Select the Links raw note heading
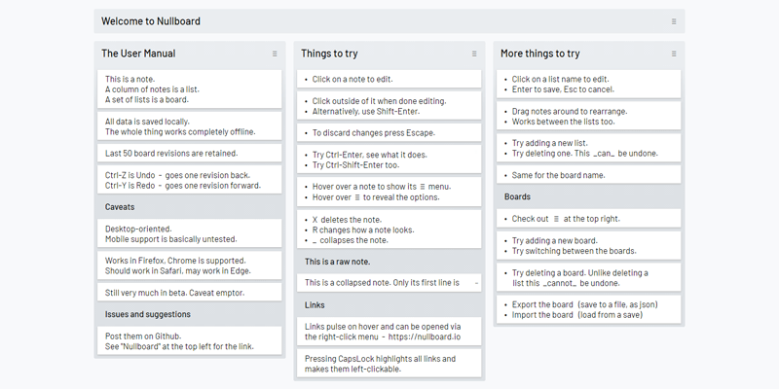This screenshot has height=389, width=779. tap(389, 305)
